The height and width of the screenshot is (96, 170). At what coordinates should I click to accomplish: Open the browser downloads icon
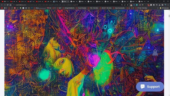click(x=159, y=5)
